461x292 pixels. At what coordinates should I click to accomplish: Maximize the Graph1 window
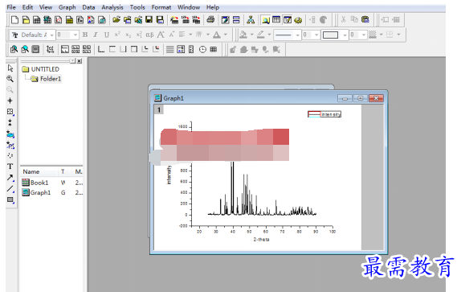[x=361, y=98]
